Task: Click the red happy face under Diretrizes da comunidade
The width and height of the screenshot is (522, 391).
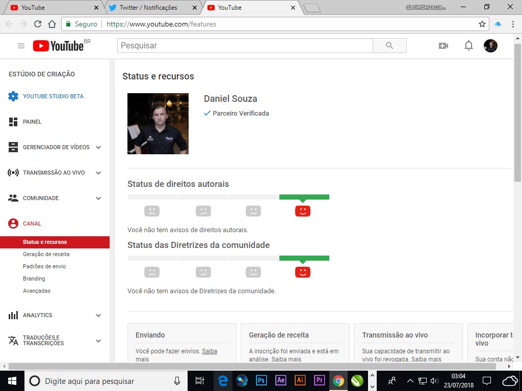Action: click(x=303, y=272)
